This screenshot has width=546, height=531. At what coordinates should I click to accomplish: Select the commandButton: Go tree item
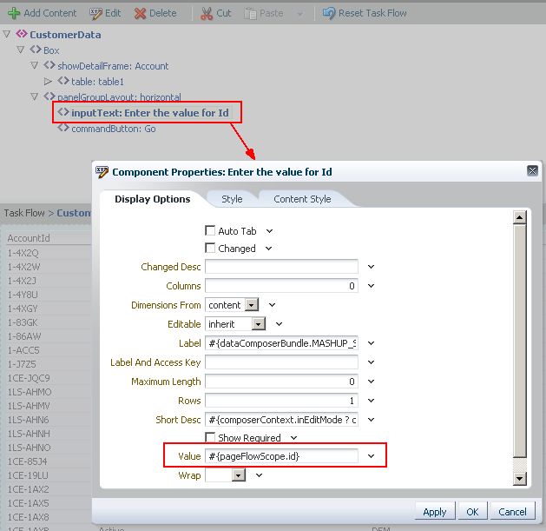pyautogui.click(x=114, y=129)
